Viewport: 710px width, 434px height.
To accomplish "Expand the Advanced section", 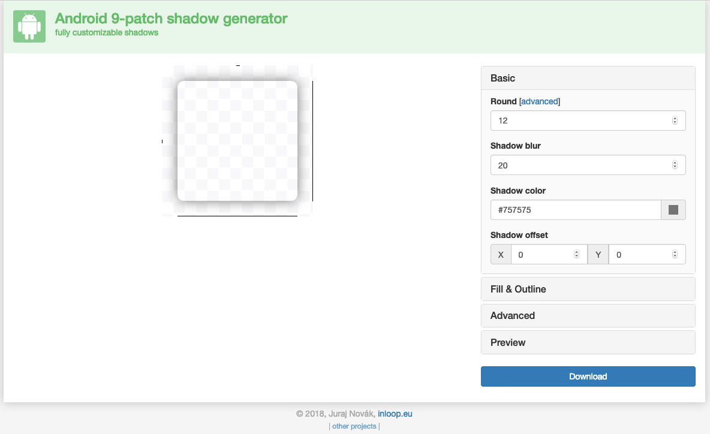I will 588,315.
